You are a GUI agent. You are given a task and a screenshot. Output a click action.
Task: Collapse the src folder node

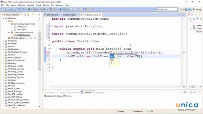pos(6,21)
